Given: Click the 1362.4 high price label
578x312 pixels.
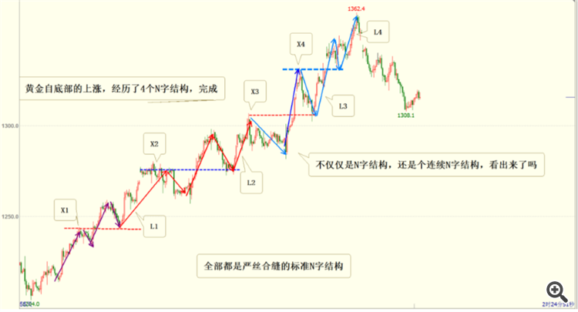Looking at the screenshot, I should (356, 8).
